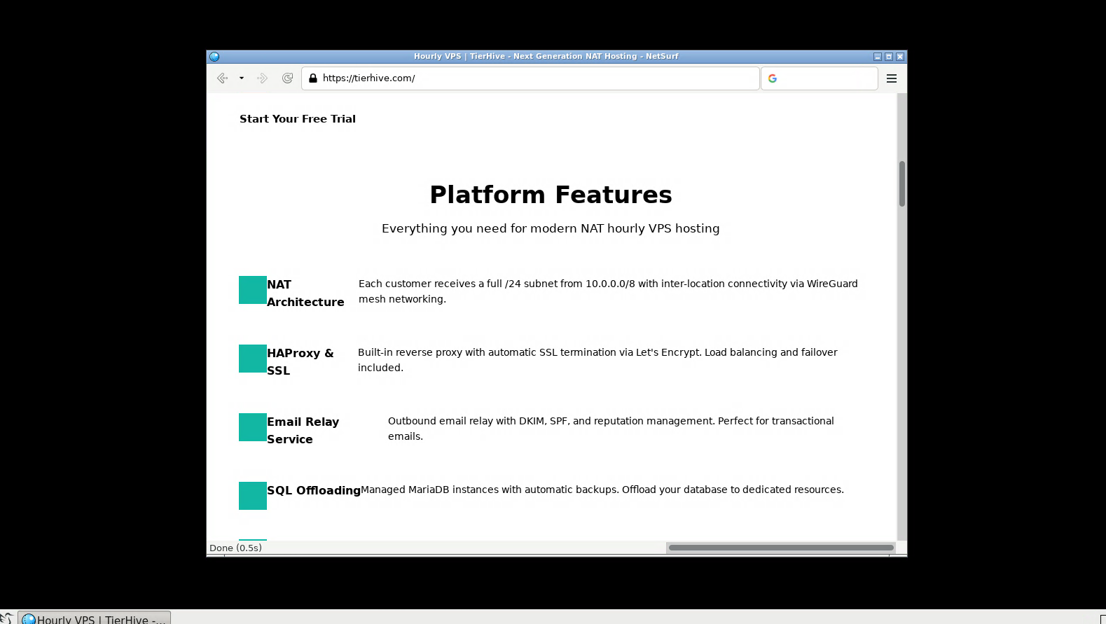Viewport: 1106px width, 624px height.
Task: Click the teal icon beside NAT Architecture
Action: (252, 290)
